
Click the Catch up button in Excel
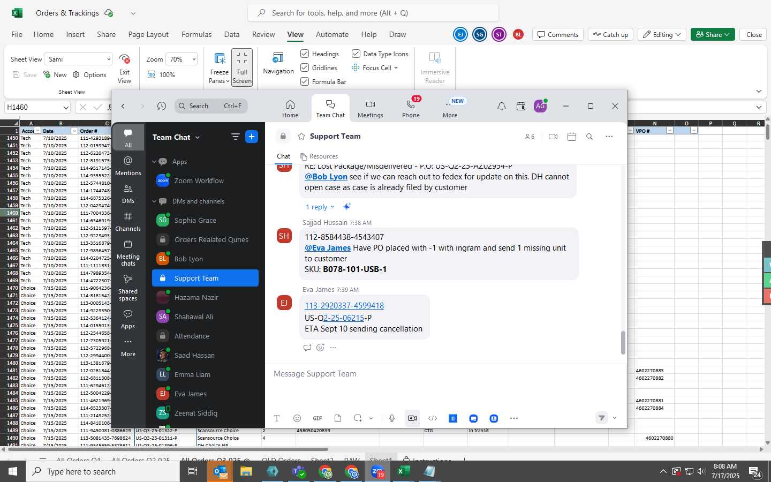click(610, 34)
